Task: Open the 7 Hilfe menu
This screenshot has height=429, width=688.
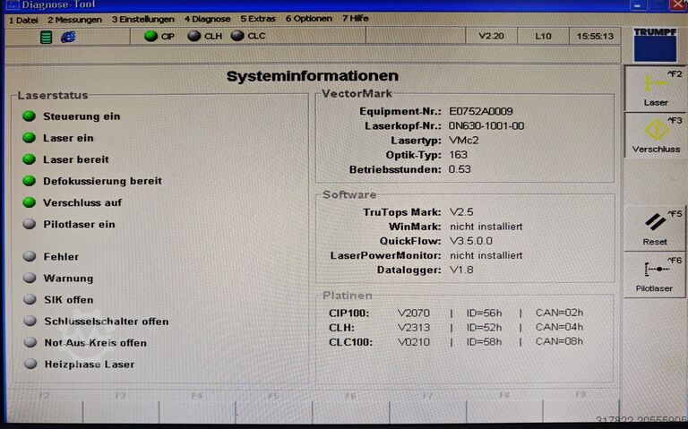Action: coord(356,18)
